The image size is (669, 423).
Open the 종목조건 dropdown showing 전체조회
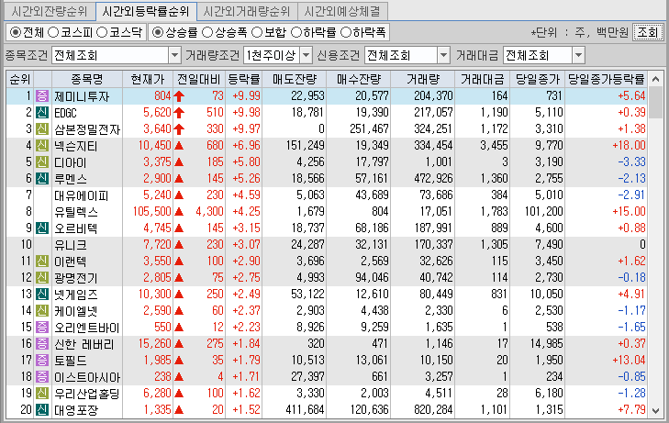pyautogui.click(x=116, y=55)
